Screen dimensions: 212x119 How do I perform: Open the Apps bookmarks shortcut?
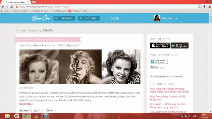pos(5,11)
